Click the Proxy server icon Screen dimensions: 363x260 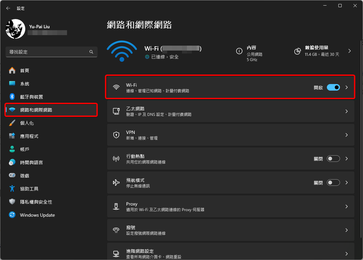pyautogui.click(x=116, y=206)
